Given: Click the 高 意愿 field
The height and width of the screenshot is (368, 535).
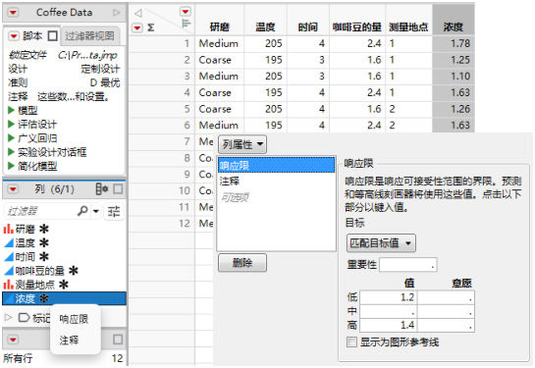Looking at the screenshot, I should click(x=446, y=325).
